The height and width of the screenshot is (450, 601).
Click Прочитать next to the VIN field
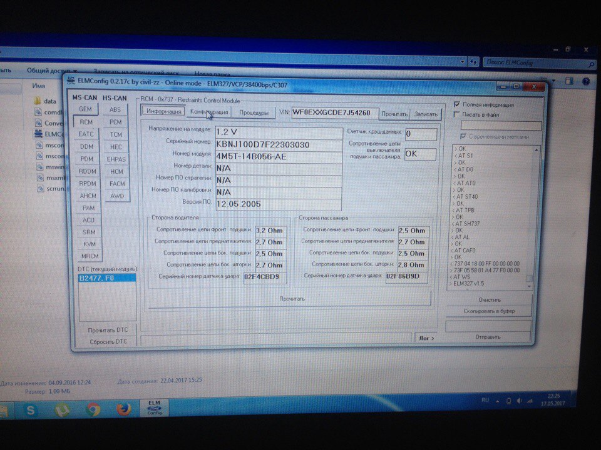(394, 114)
